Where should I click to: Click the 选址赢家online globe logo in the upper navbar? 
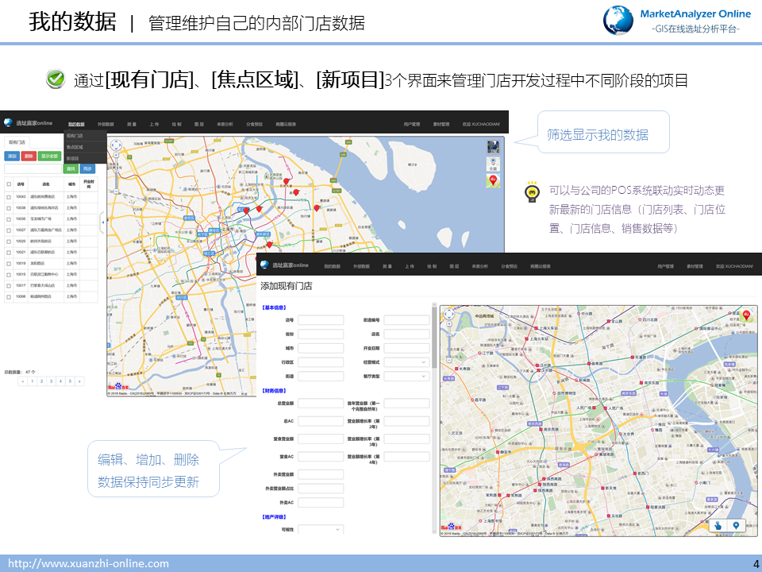pyautogui.click(x=8, y=122)
